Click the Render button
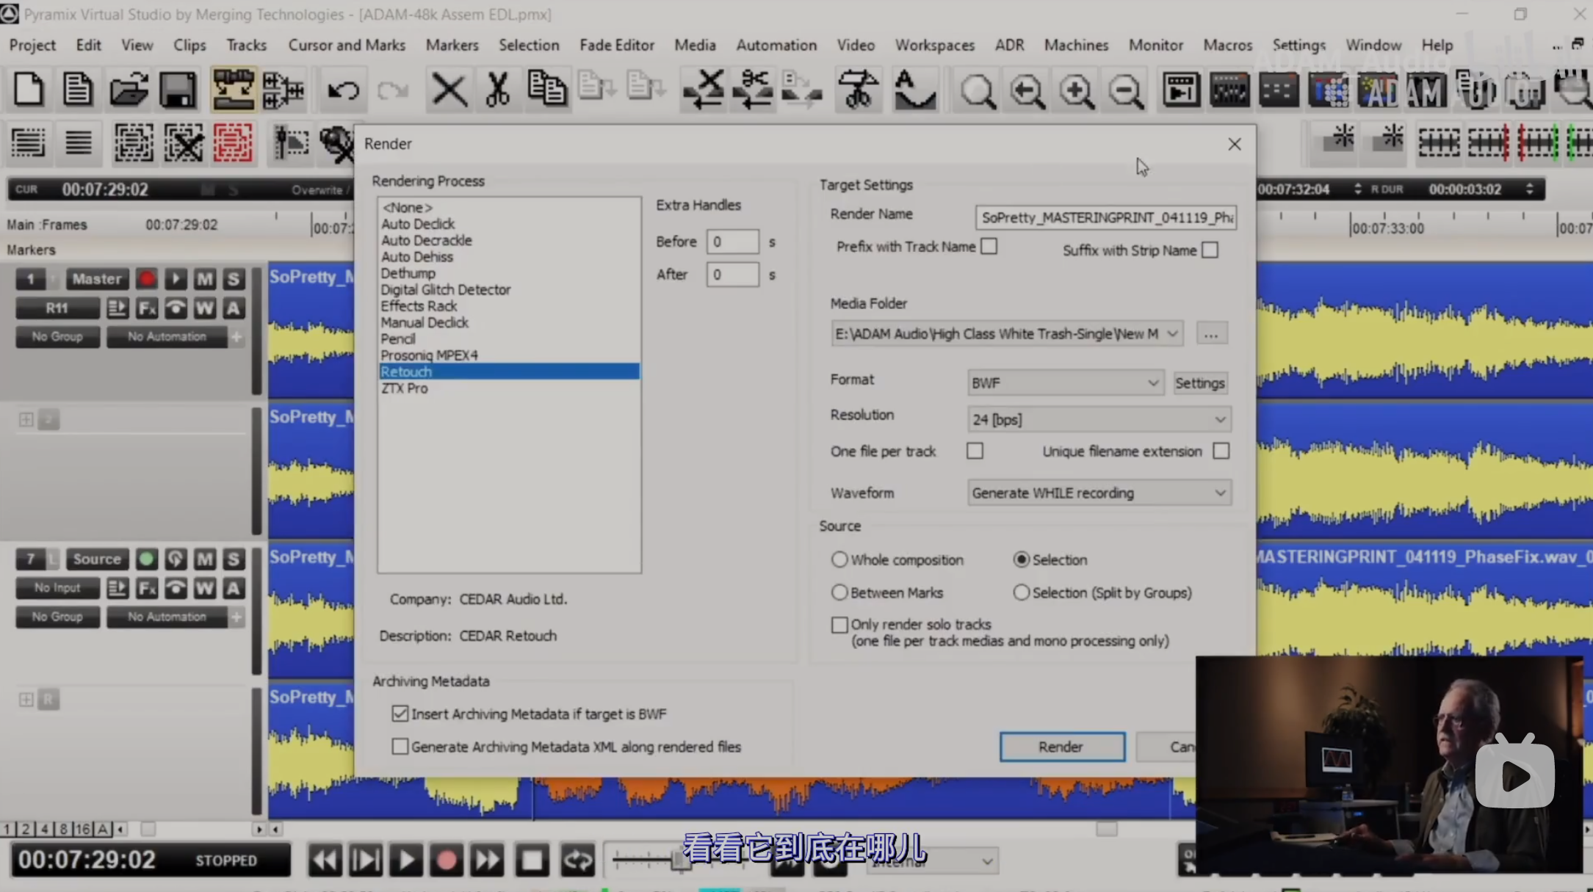The width and height of the screenshot is (1593, 892). pyautogui.click(x=1061, y=747)
